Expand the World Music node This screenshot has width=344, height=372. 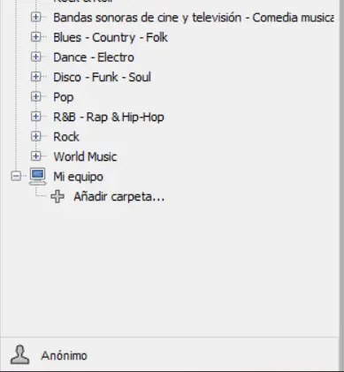tap(35, 156)
